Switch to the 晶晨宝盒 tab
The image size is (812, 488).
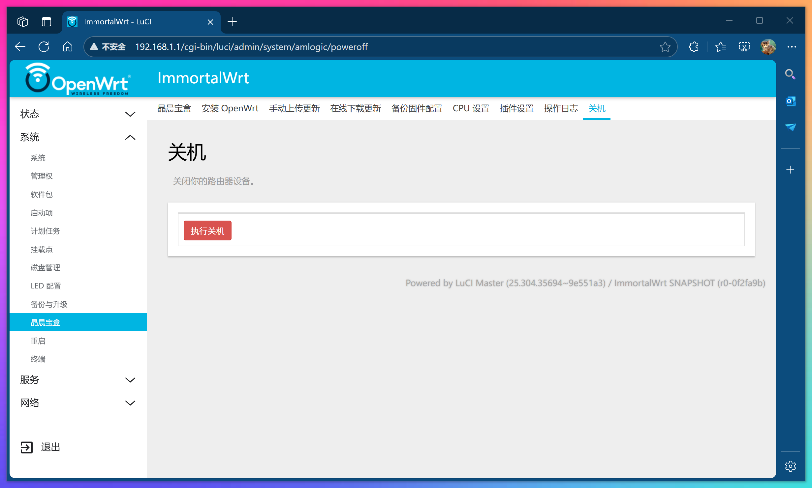(174, 108)
